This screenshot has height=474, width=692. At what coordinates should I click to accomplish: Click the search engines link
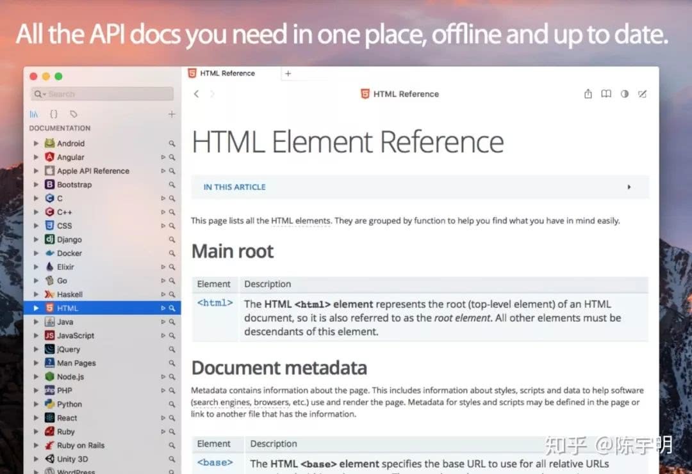click(x=222, y=402)
